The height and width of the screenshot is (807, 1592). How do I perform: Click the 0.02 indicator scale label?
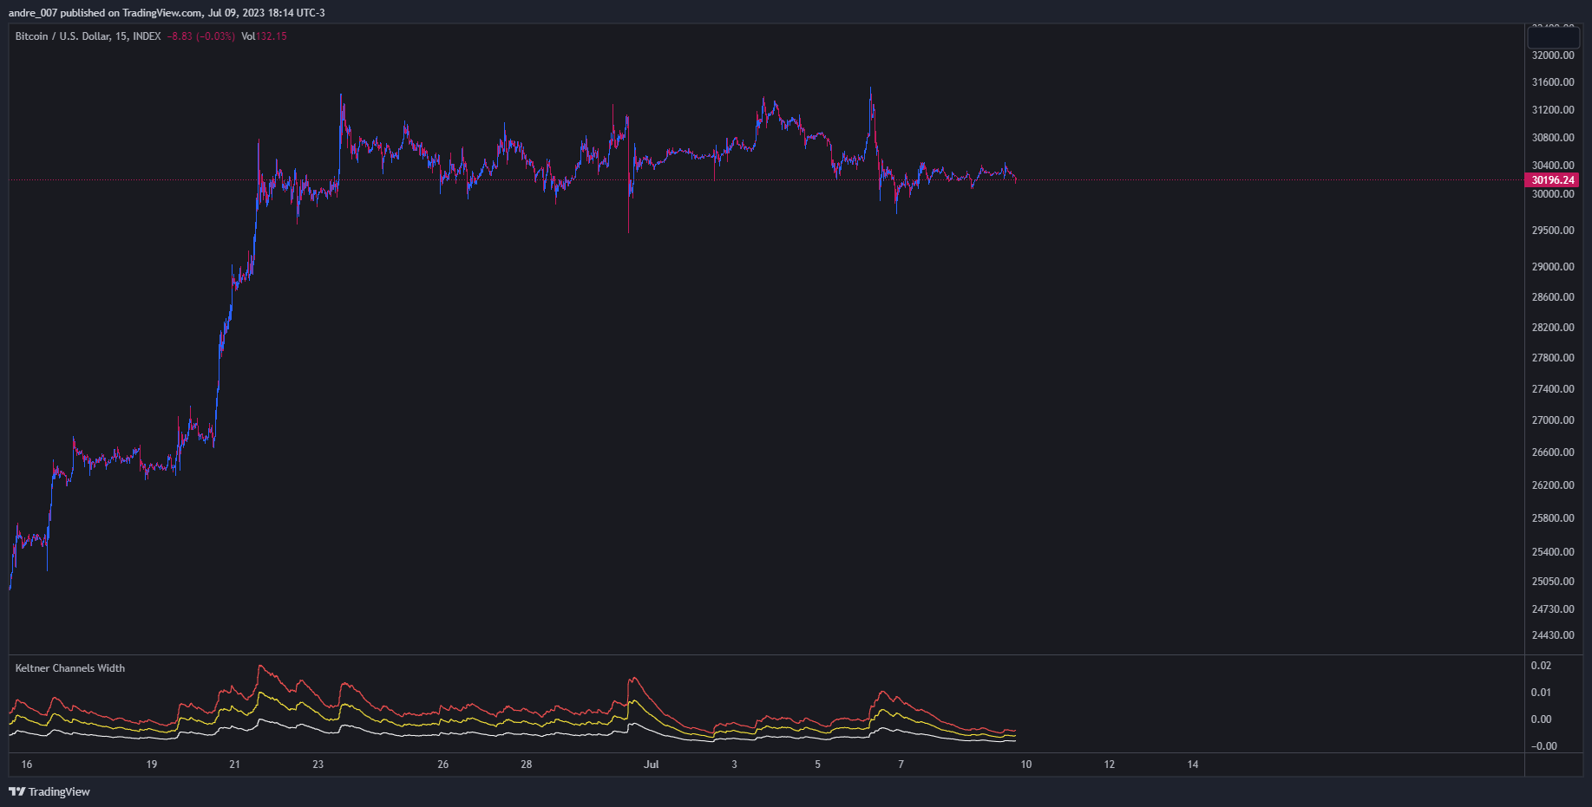click(x=1541, y=666)
